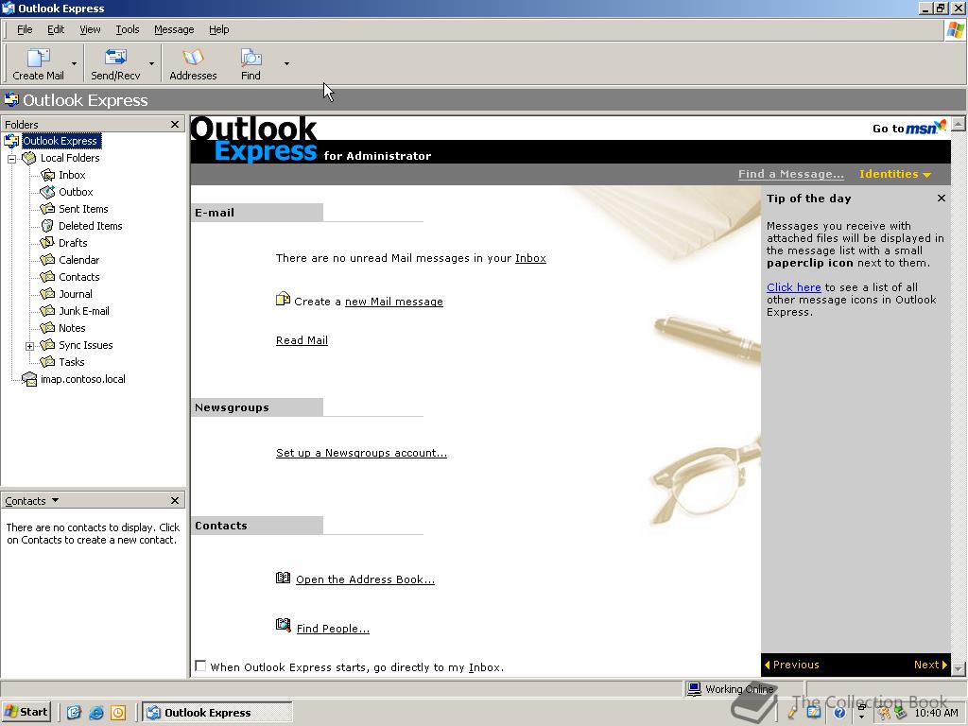This screenshot has width=968, height=726.
Task: Collapse the Local Folders tree node
Action: (x=11, y=159)
